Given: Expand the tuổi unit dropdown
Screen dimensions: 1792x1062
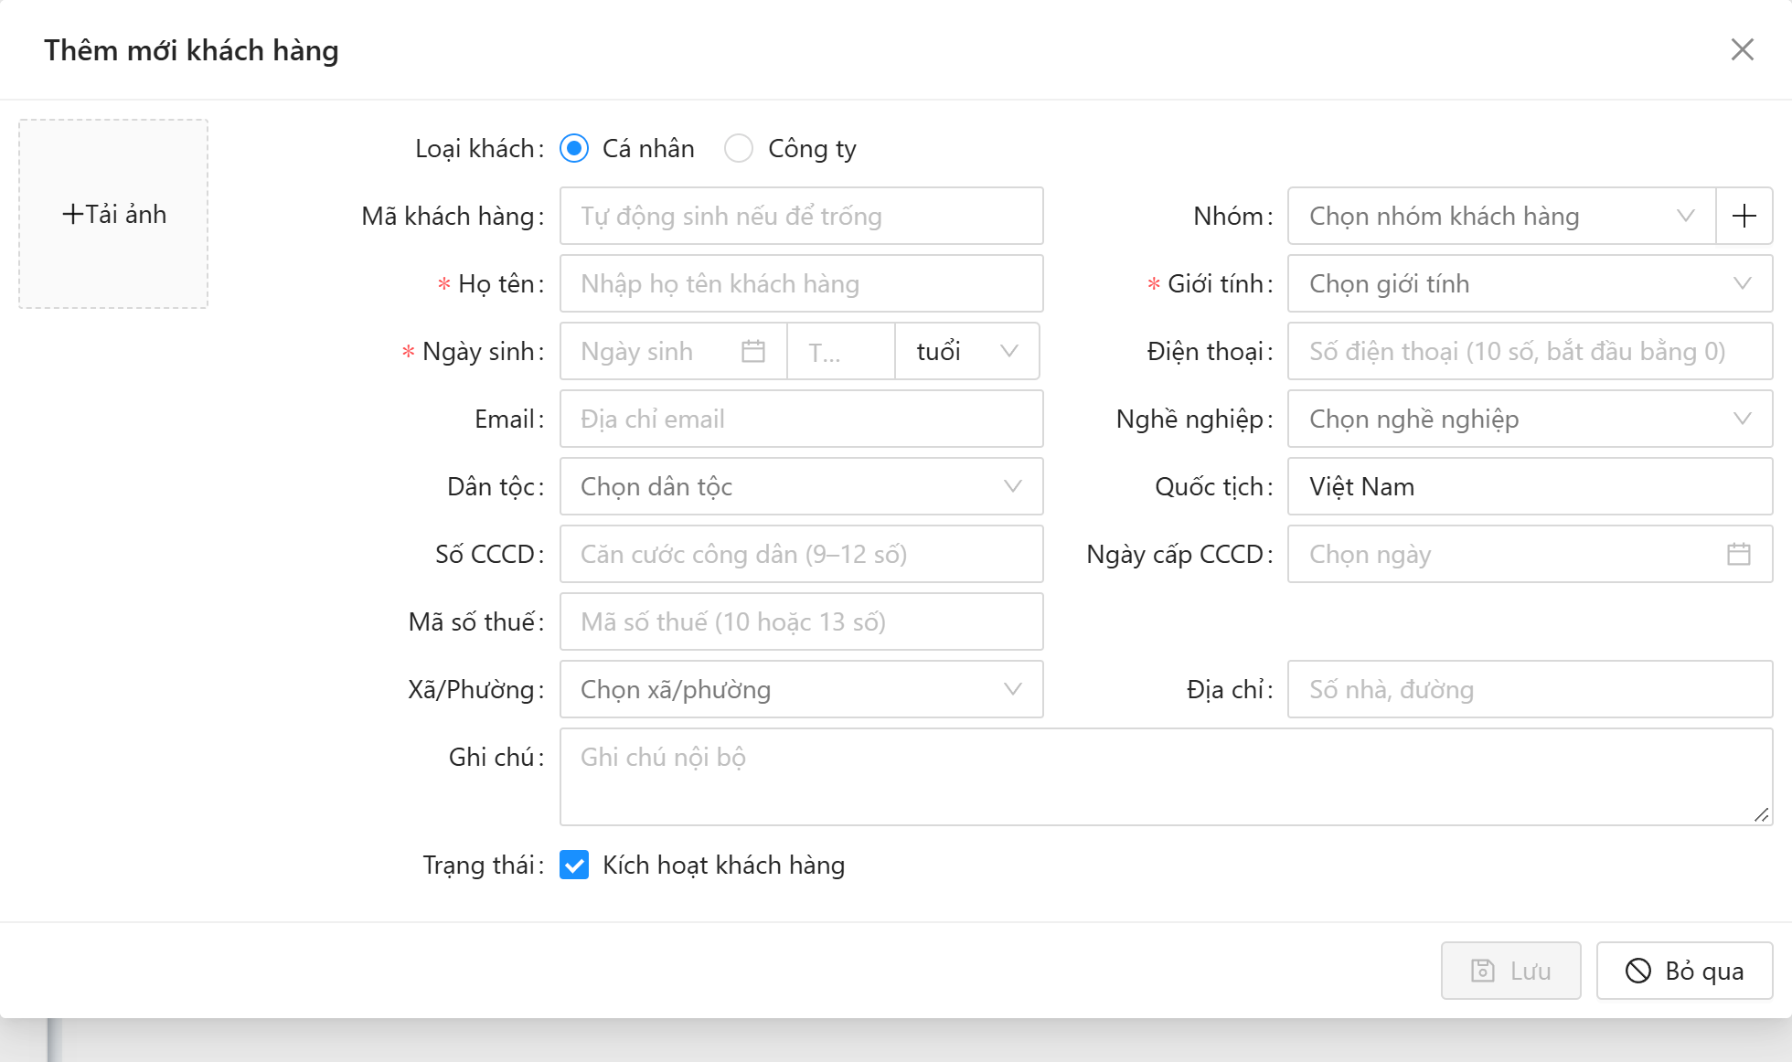Looking at the screenshot, I should pos(967,351).
